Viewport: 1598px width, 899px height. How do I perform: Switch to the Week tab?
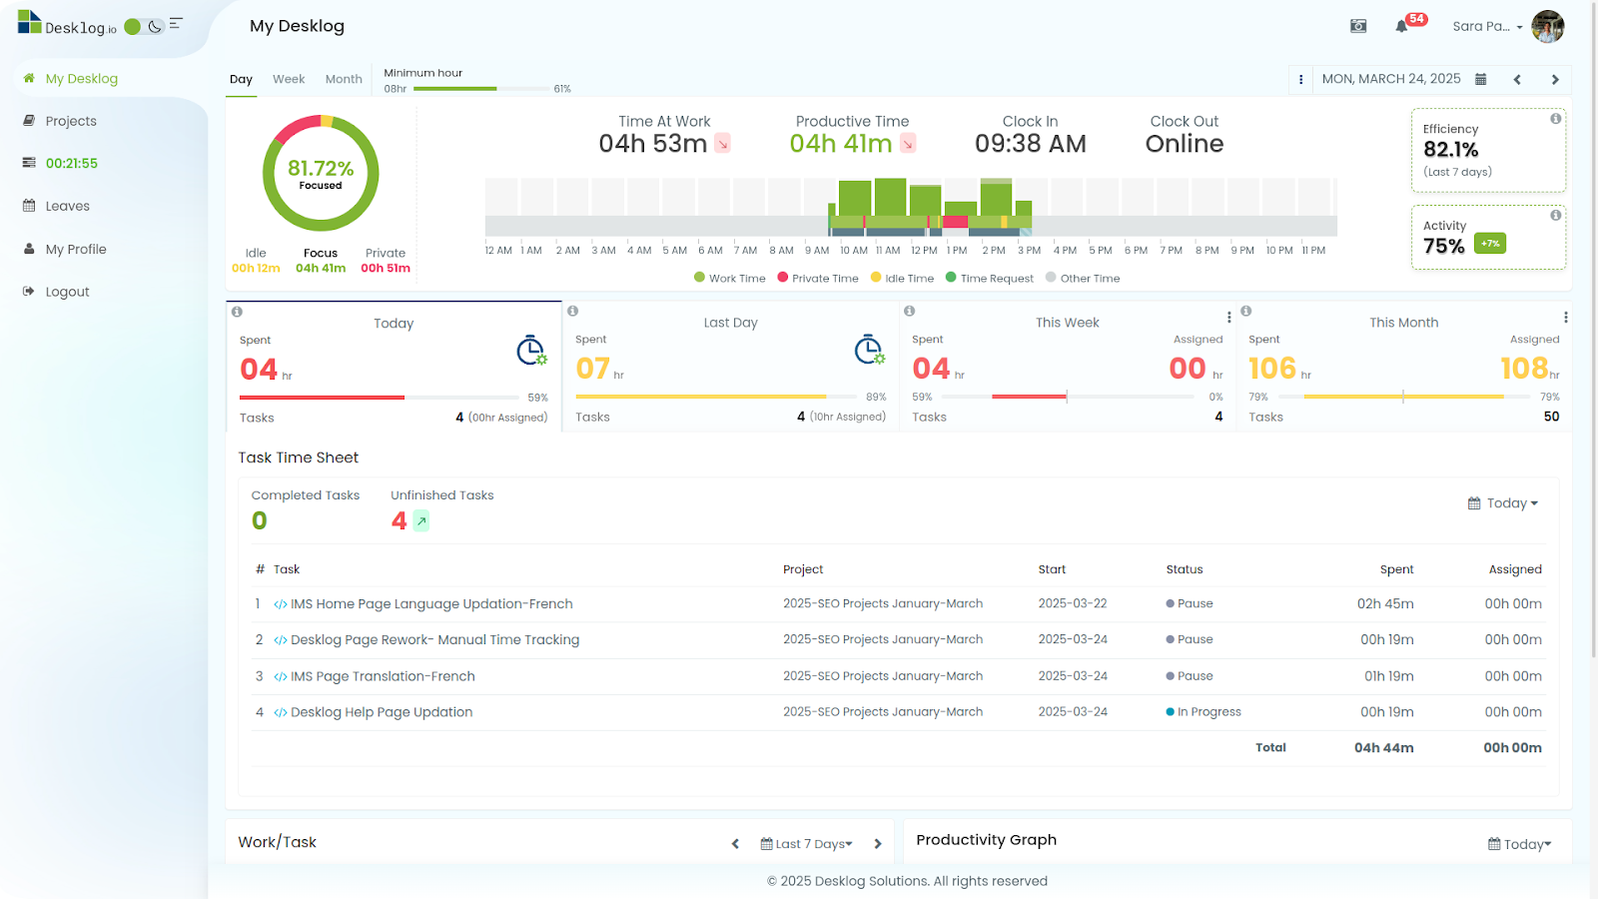(289, 79)
